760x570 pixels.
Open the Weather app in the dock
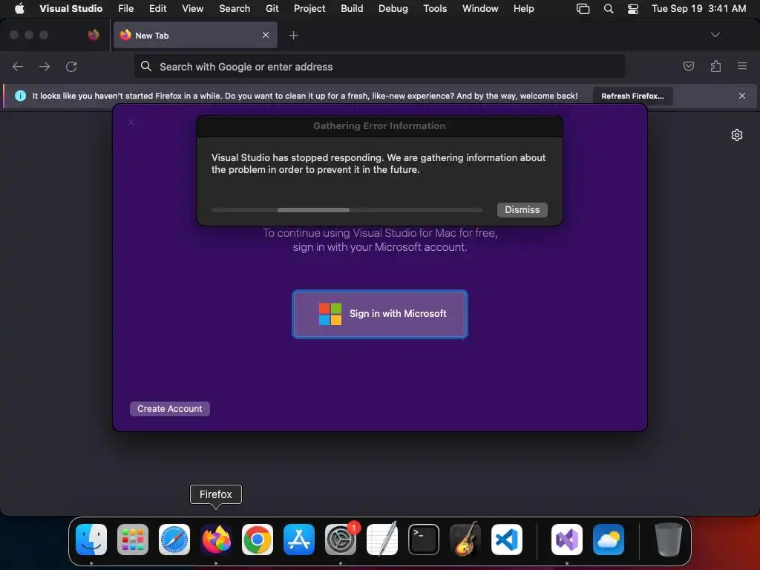pyautogui.click(x=609, y=540)
